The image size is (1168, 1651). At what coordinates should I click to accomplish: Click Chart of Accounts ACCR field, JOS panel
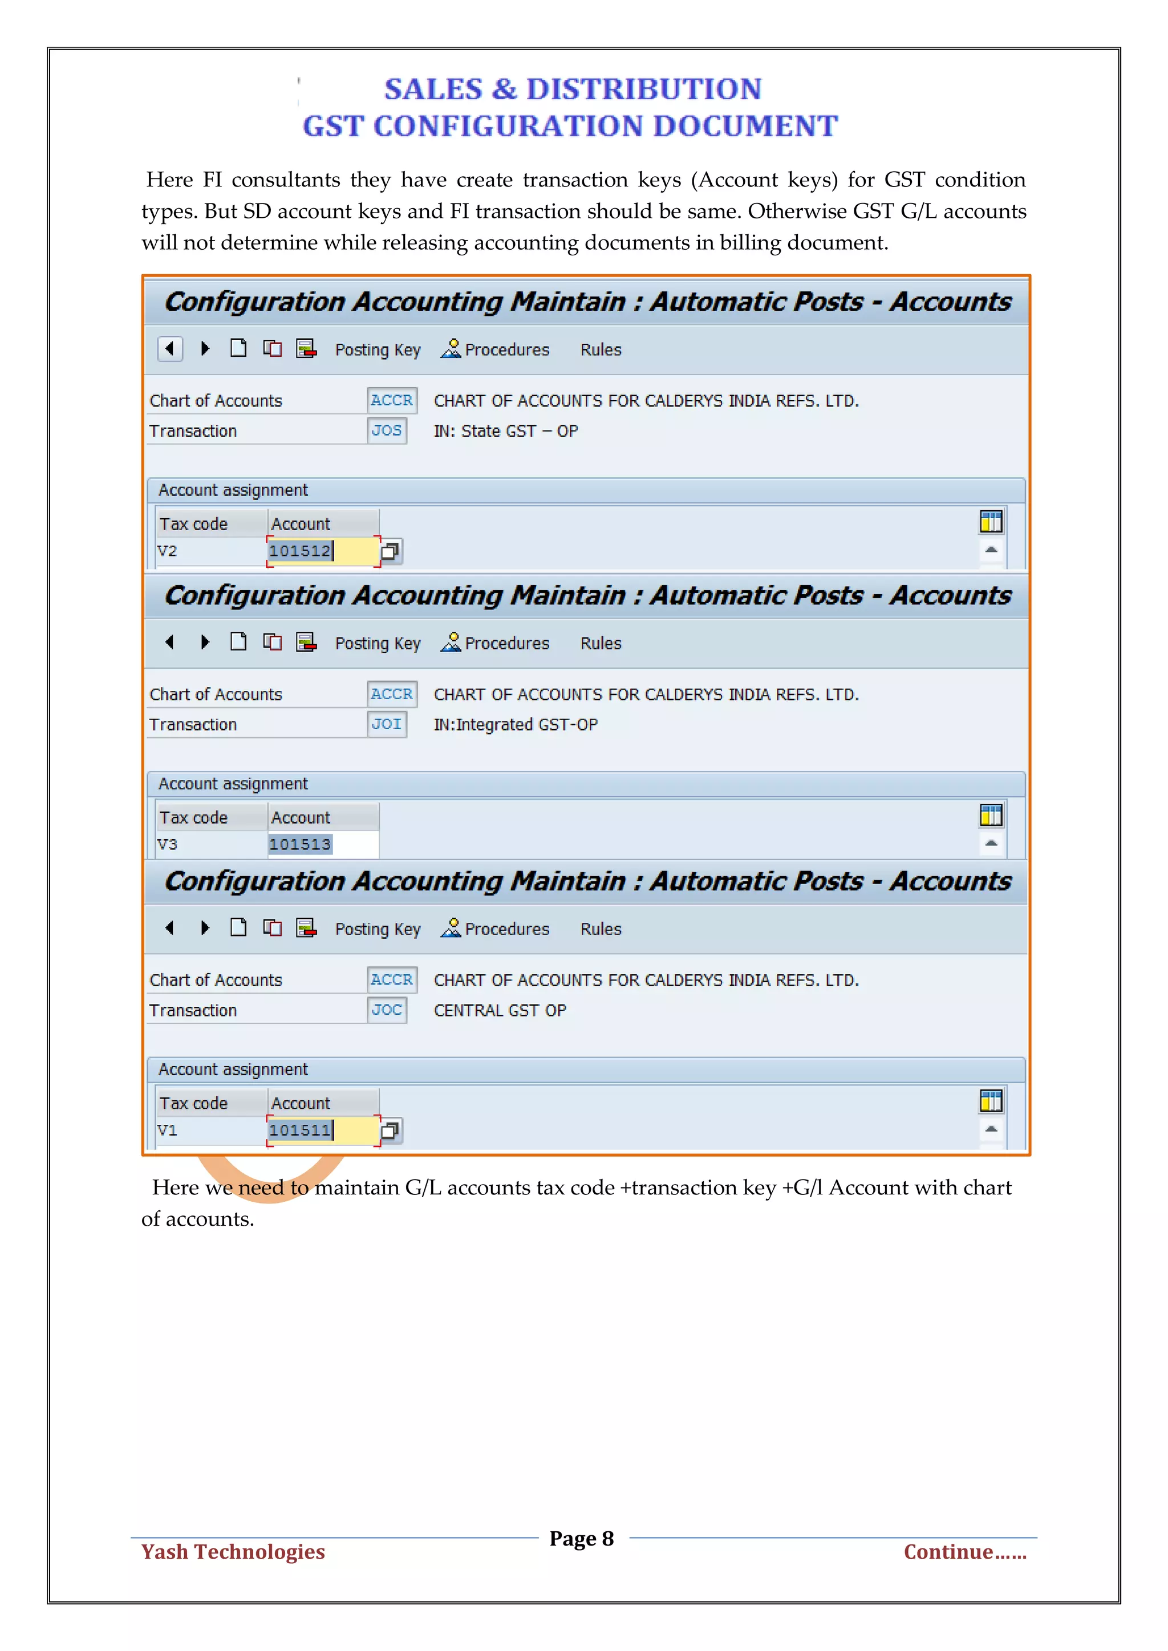392,401
